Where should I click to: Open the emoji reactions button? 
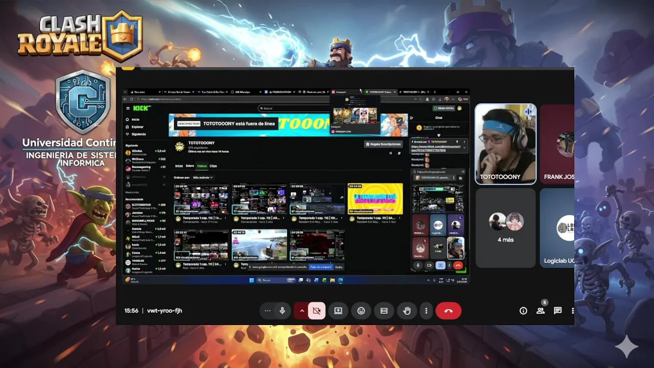tap(361, 311)
